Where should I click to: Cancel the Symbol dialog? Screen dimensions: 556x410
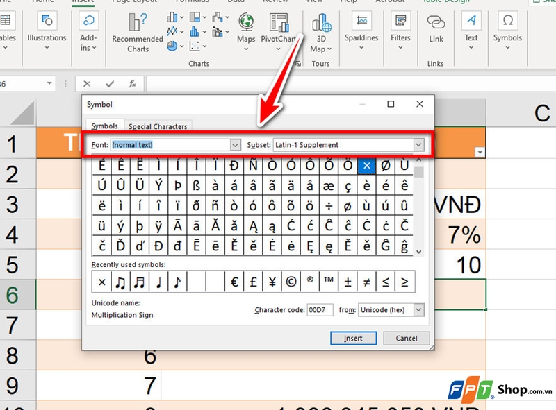click(406, 338)
